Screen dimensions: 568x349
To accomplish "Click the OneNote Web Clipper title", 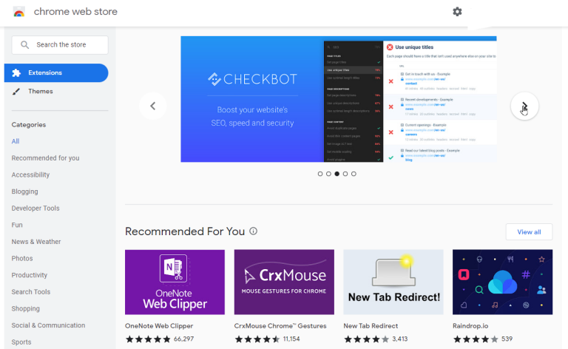I will tap(159, 326).
